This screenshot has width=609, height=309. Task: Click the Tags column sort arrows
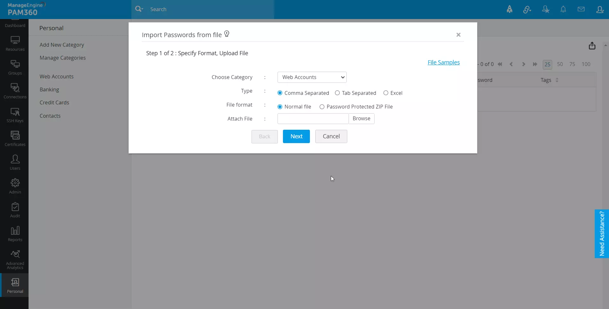click(x=557, y=80)
